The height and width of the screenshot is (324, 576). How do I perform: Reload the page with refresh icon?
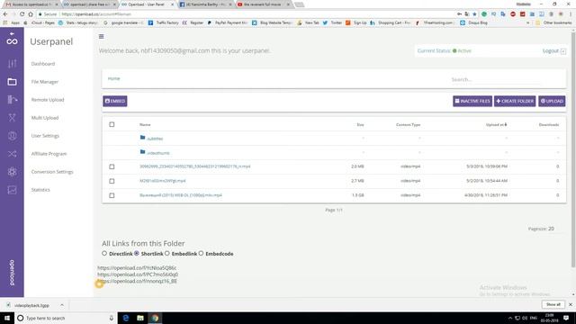point(22,14)
